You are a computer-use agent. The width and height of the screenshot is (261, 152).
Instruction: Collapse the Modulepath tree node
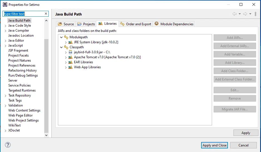[x=61, y=37]
